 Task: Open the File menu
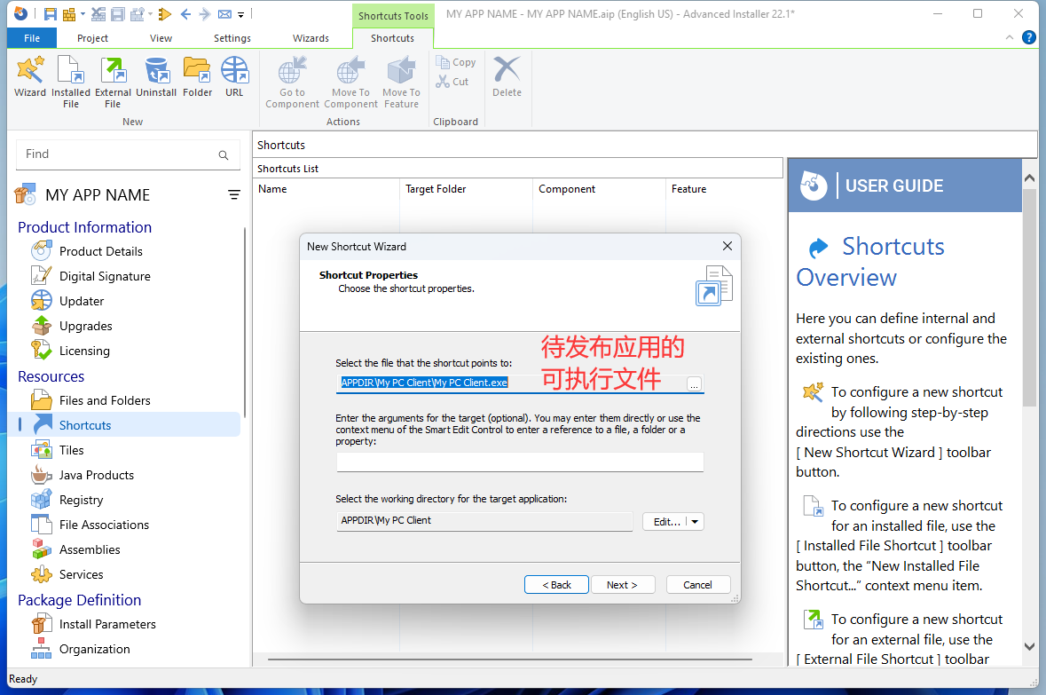click(32, 38)
